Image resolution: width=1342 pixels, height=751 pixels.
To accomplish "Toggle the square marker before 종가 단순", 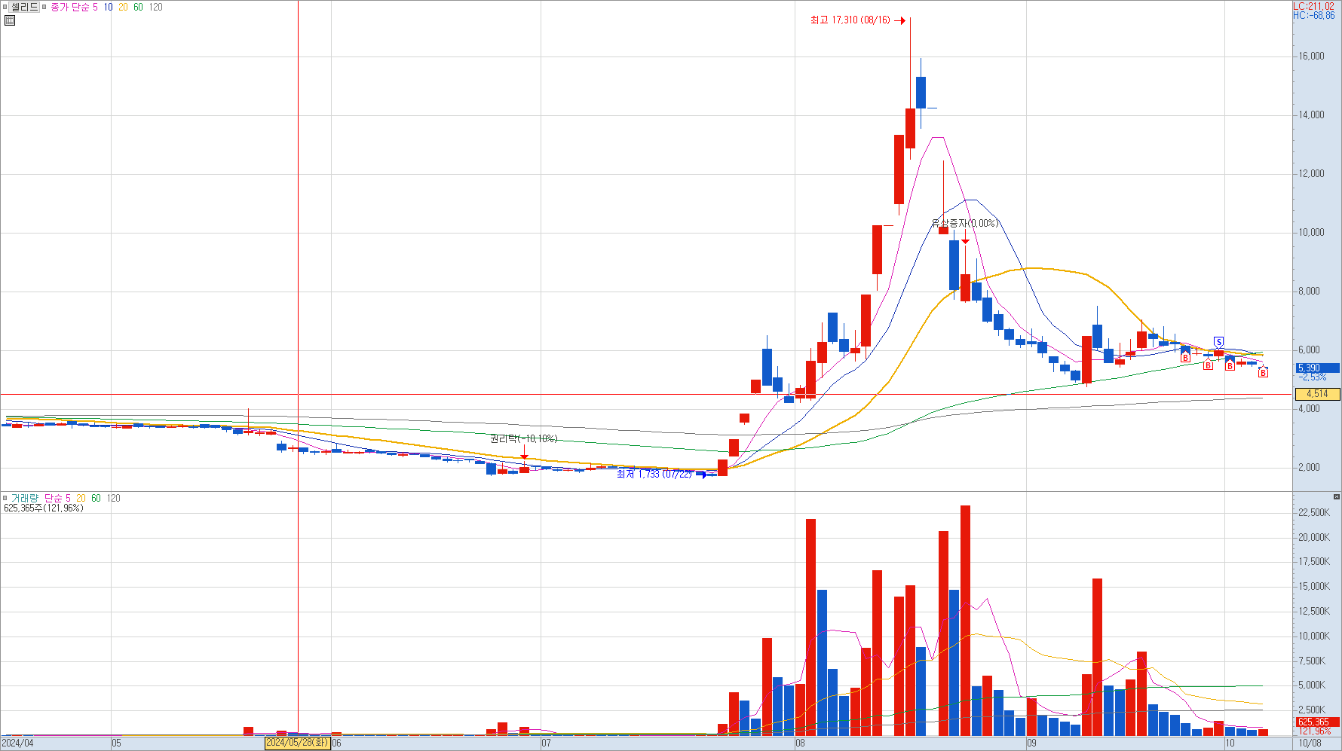I will (x=45, y=7).
